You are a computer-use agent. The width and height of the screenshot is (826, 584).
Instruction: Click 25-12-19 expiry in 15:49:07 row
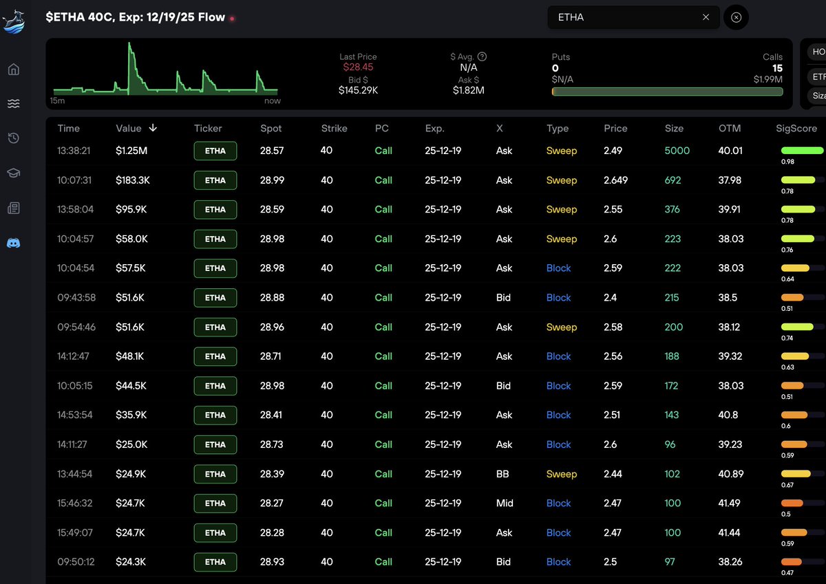tap(443, 532)
